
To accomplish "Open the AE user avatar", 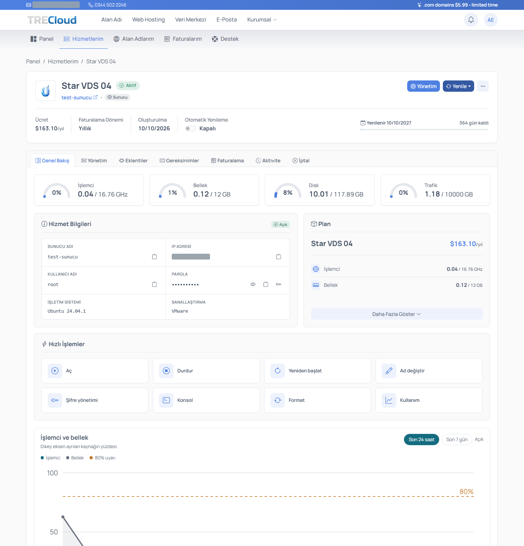I will [x=491, y=20].
